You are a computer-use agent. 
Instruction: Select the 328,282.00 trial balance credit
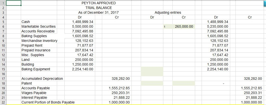point(121,79)
